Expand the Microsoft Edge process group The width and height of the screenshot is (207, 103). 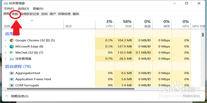(x=5, y=47)
